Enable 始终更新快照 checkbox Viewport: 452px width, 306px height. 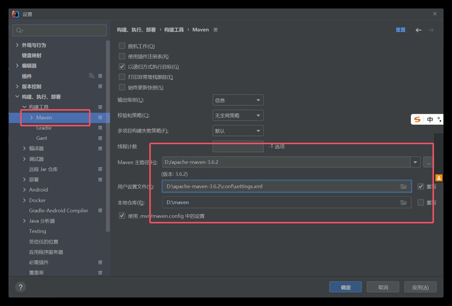(122, 87)
